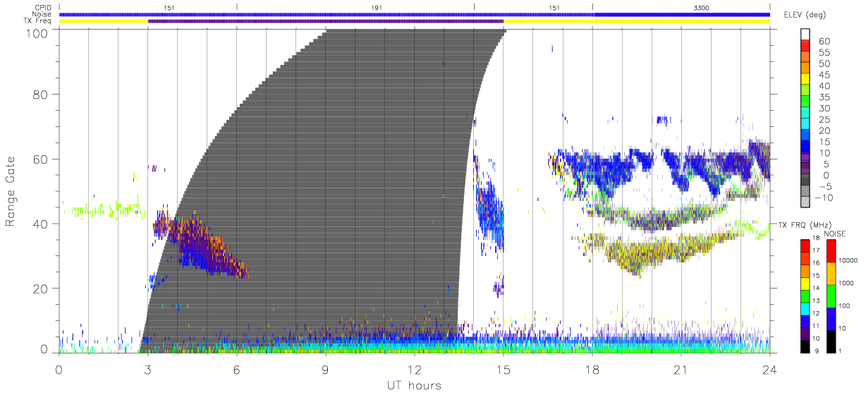Click the blue Noise indicator bar at top
The image size is (866, 400).
[415, 14]
